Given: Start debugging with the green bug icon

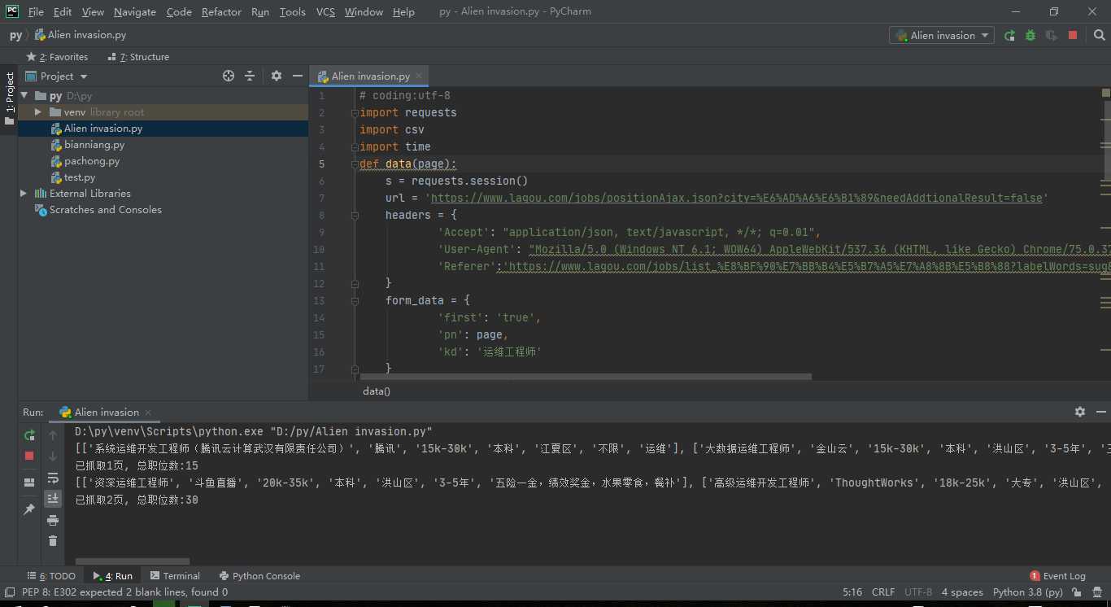Looking at the screenshot, I should point(1030,36).
